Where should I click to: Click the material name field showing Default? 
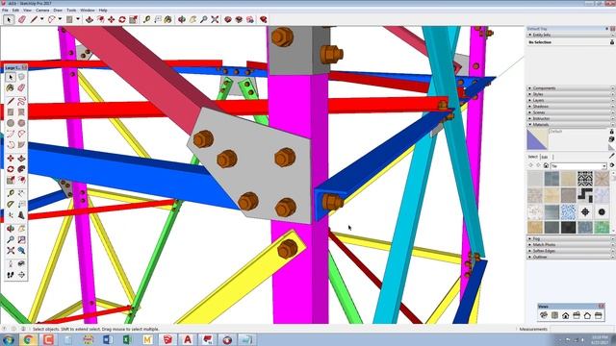point(578,132)
